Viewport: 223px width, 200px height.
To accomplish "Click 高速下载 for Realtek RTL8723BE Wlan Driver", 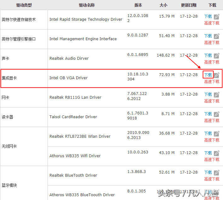I will tap(212, 140).
